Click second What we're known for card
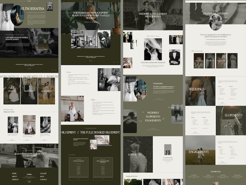 pos(210,61)
